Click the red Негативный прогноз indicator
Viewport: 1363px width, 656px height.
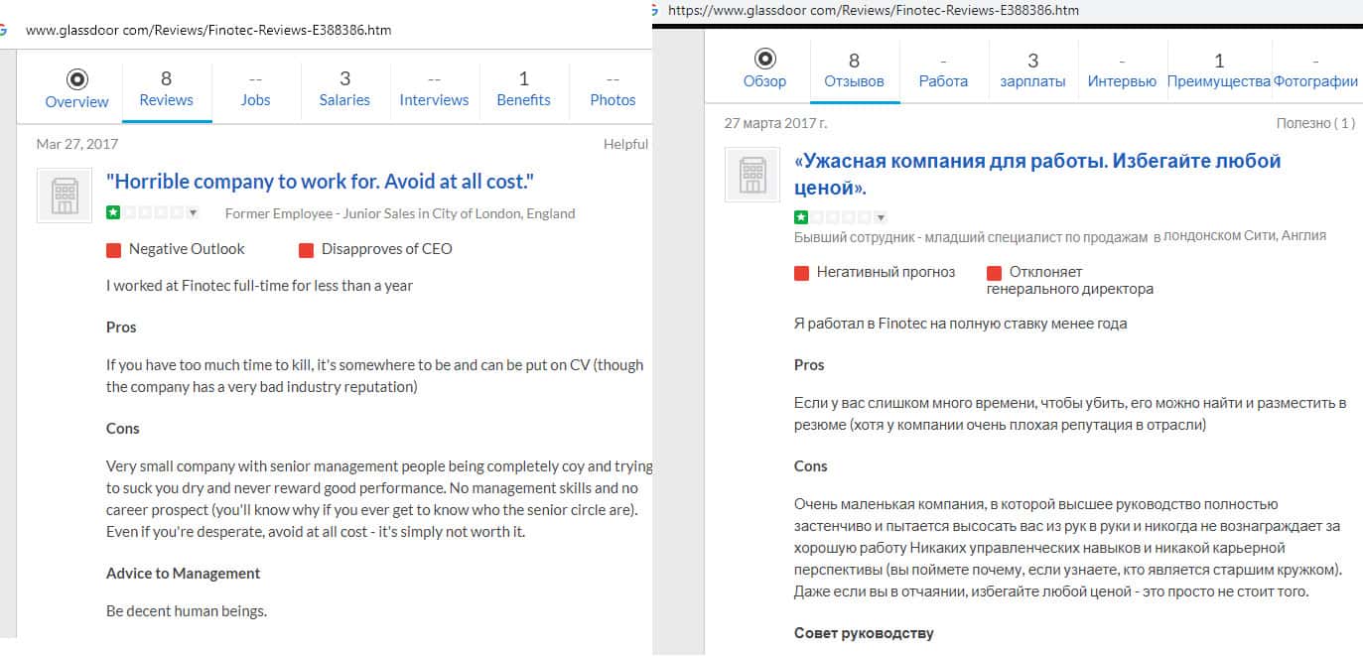(x=801, y=273)
